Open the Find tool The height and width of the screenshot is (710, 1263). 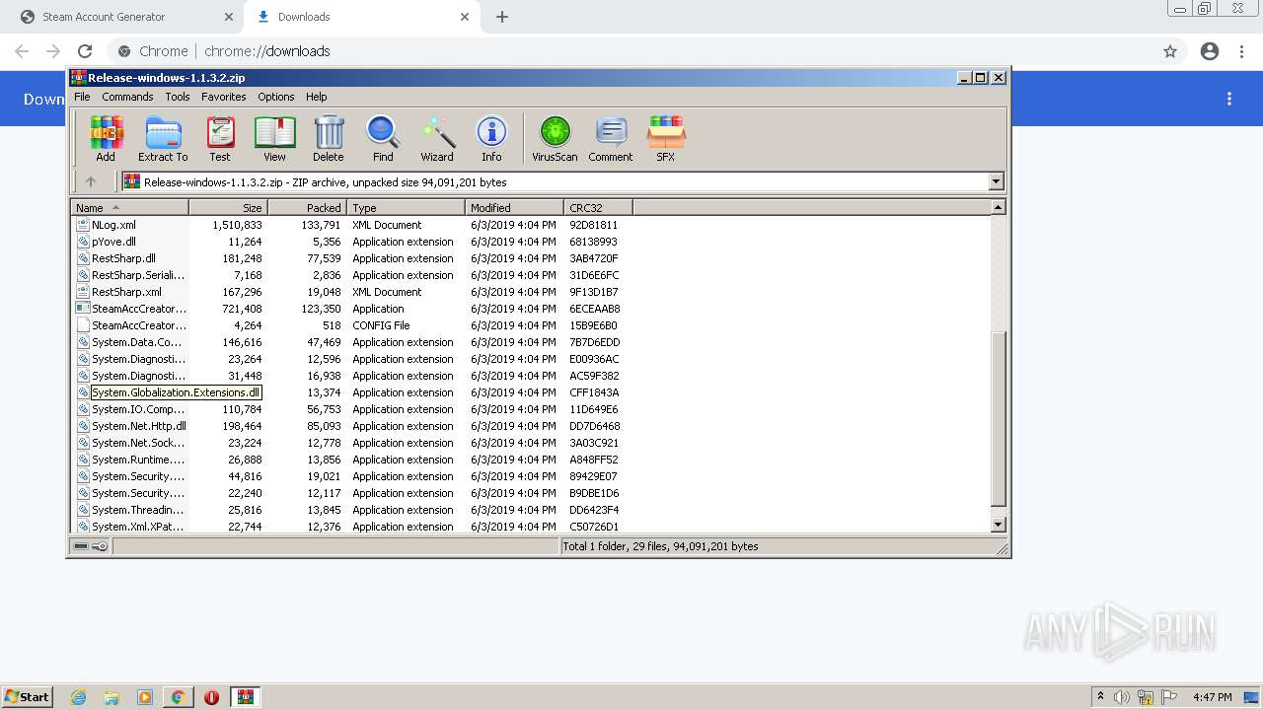coord(383,139)
